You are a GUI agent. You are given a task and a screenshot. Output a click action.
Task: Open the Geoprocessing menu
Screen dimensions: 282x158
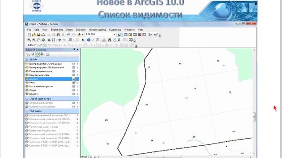click(x=97, y=29)
